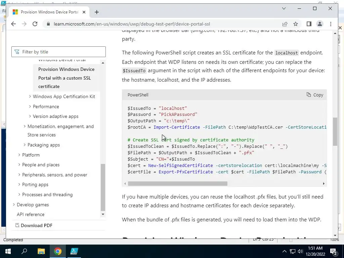Screen dimensions: 344x258
Task: Click the Filter by title field
Action: point(58,52)
